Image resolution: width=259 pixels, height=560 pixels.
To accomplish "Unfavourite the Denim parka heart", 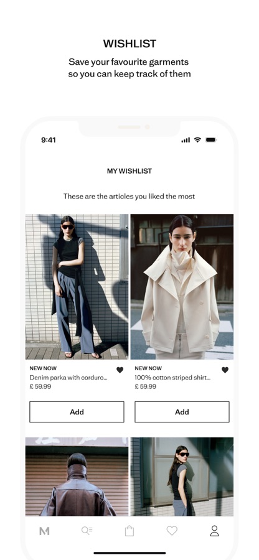I will click(120, 370).
